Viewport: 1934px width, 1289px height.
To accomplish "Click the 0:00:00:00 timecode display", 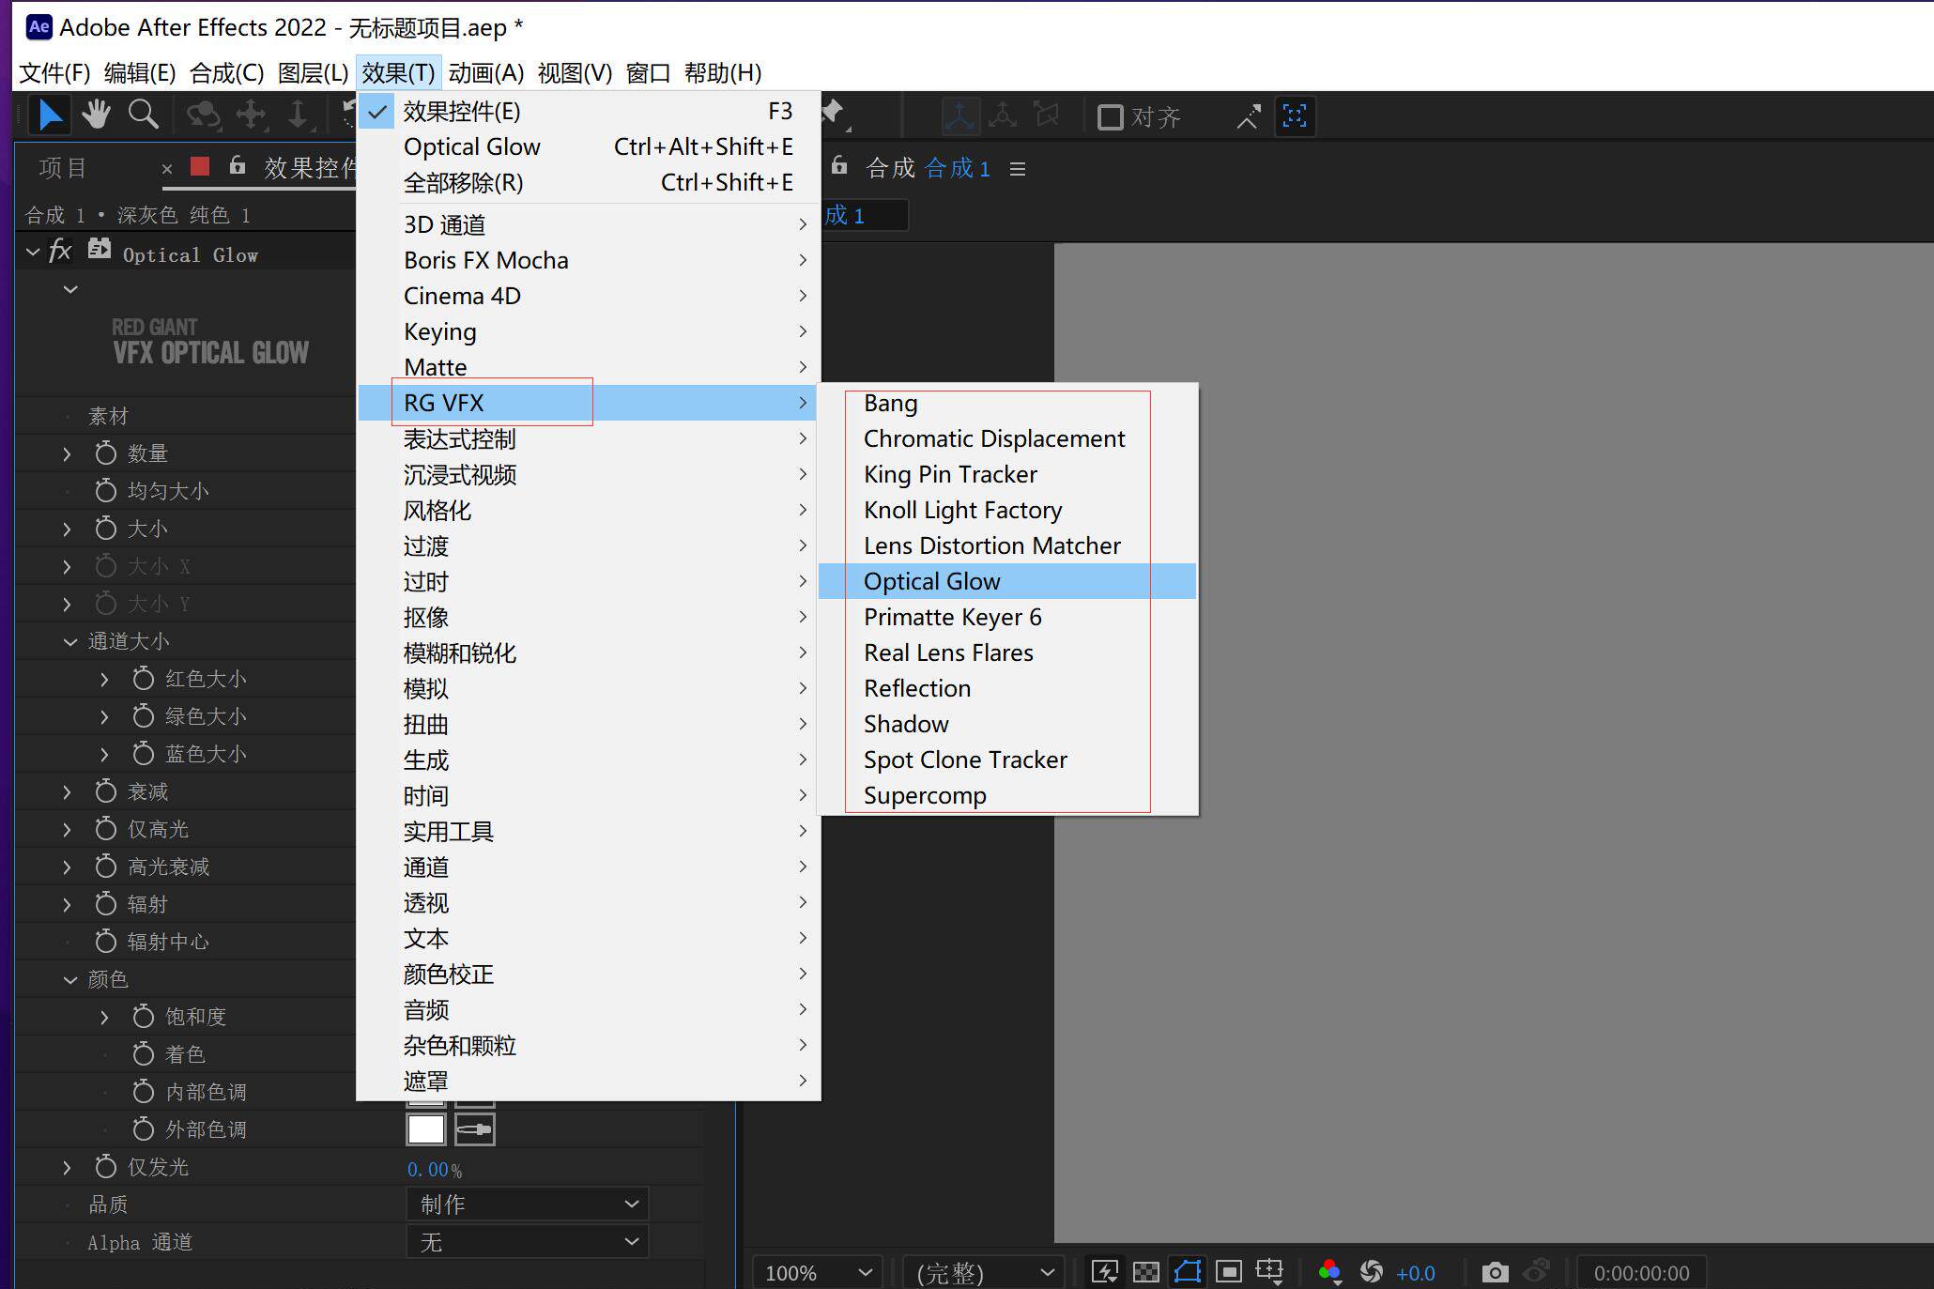I will click(1641, 1272).
